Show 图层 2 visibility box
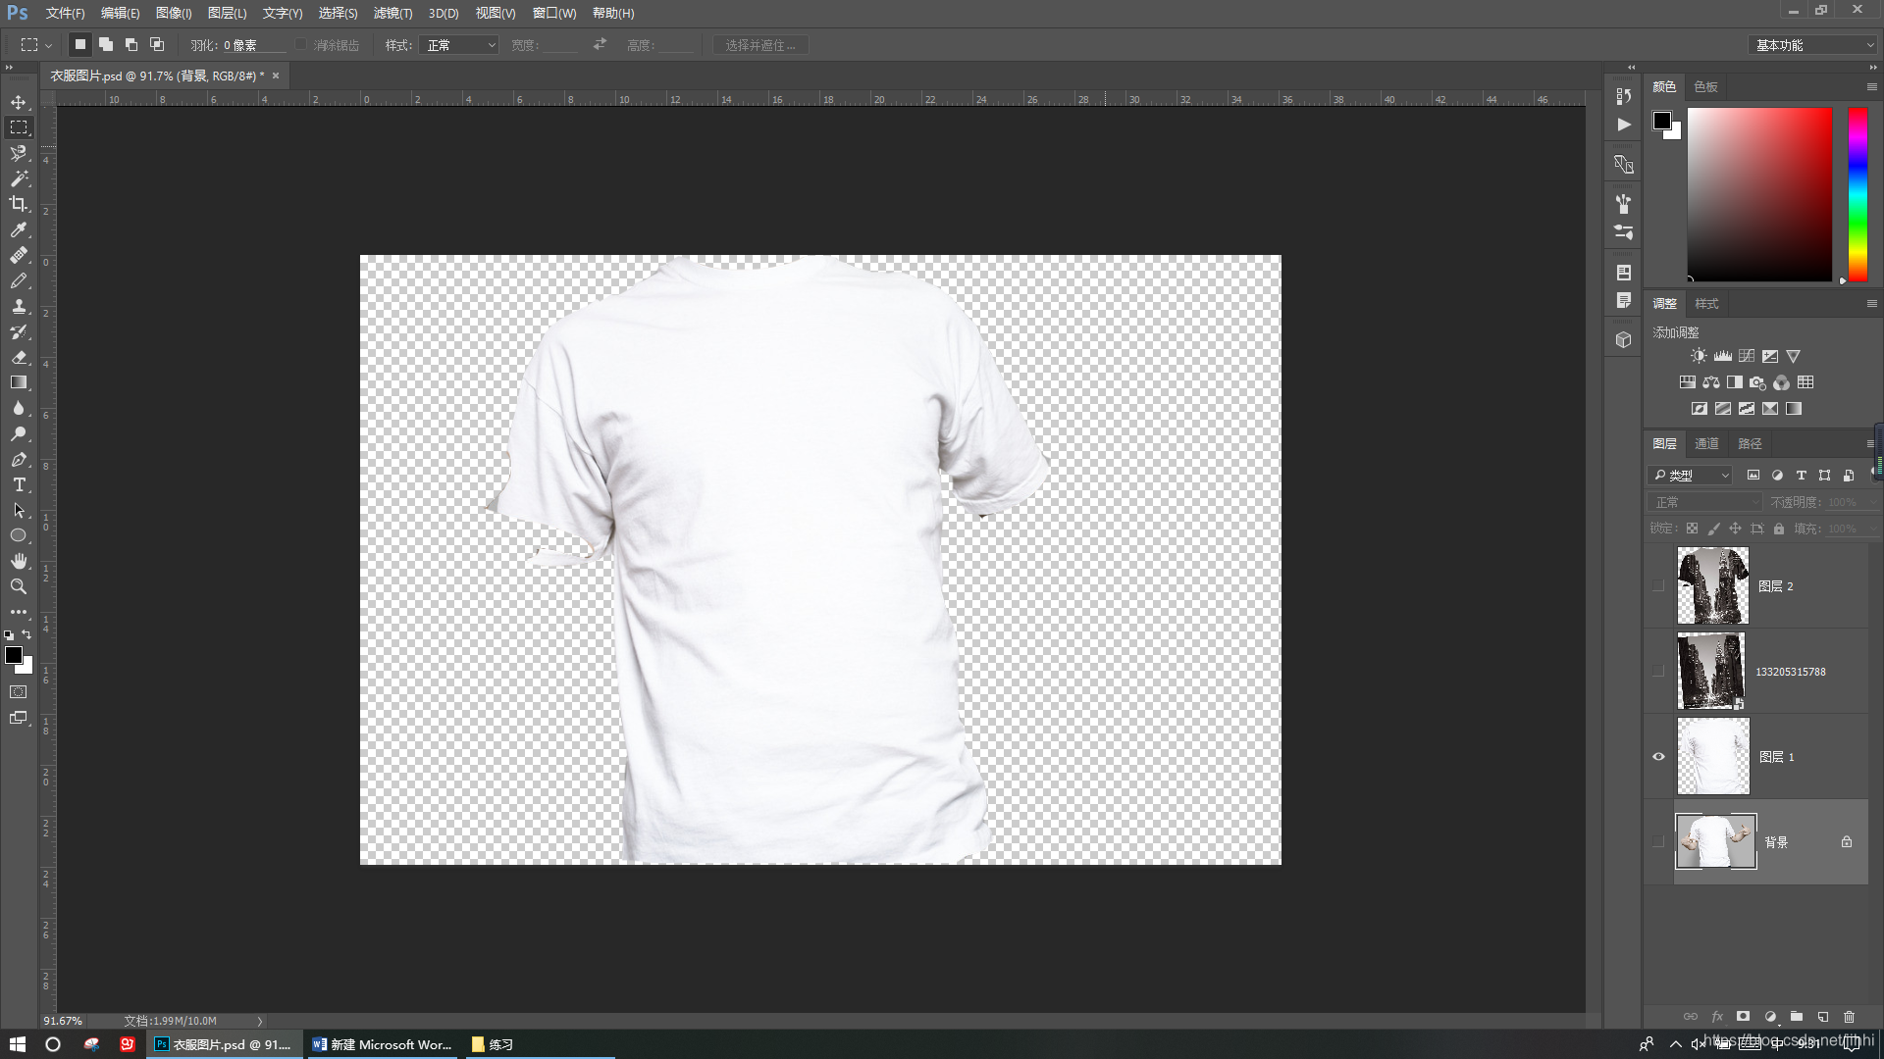 coord(1658,585)
